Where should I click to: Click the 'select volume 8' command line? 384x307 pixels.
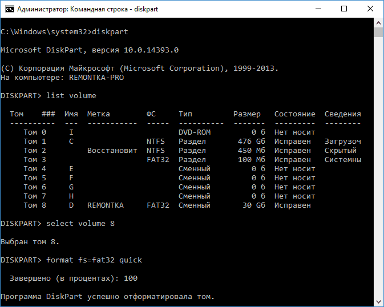click(x=58, y=224)
